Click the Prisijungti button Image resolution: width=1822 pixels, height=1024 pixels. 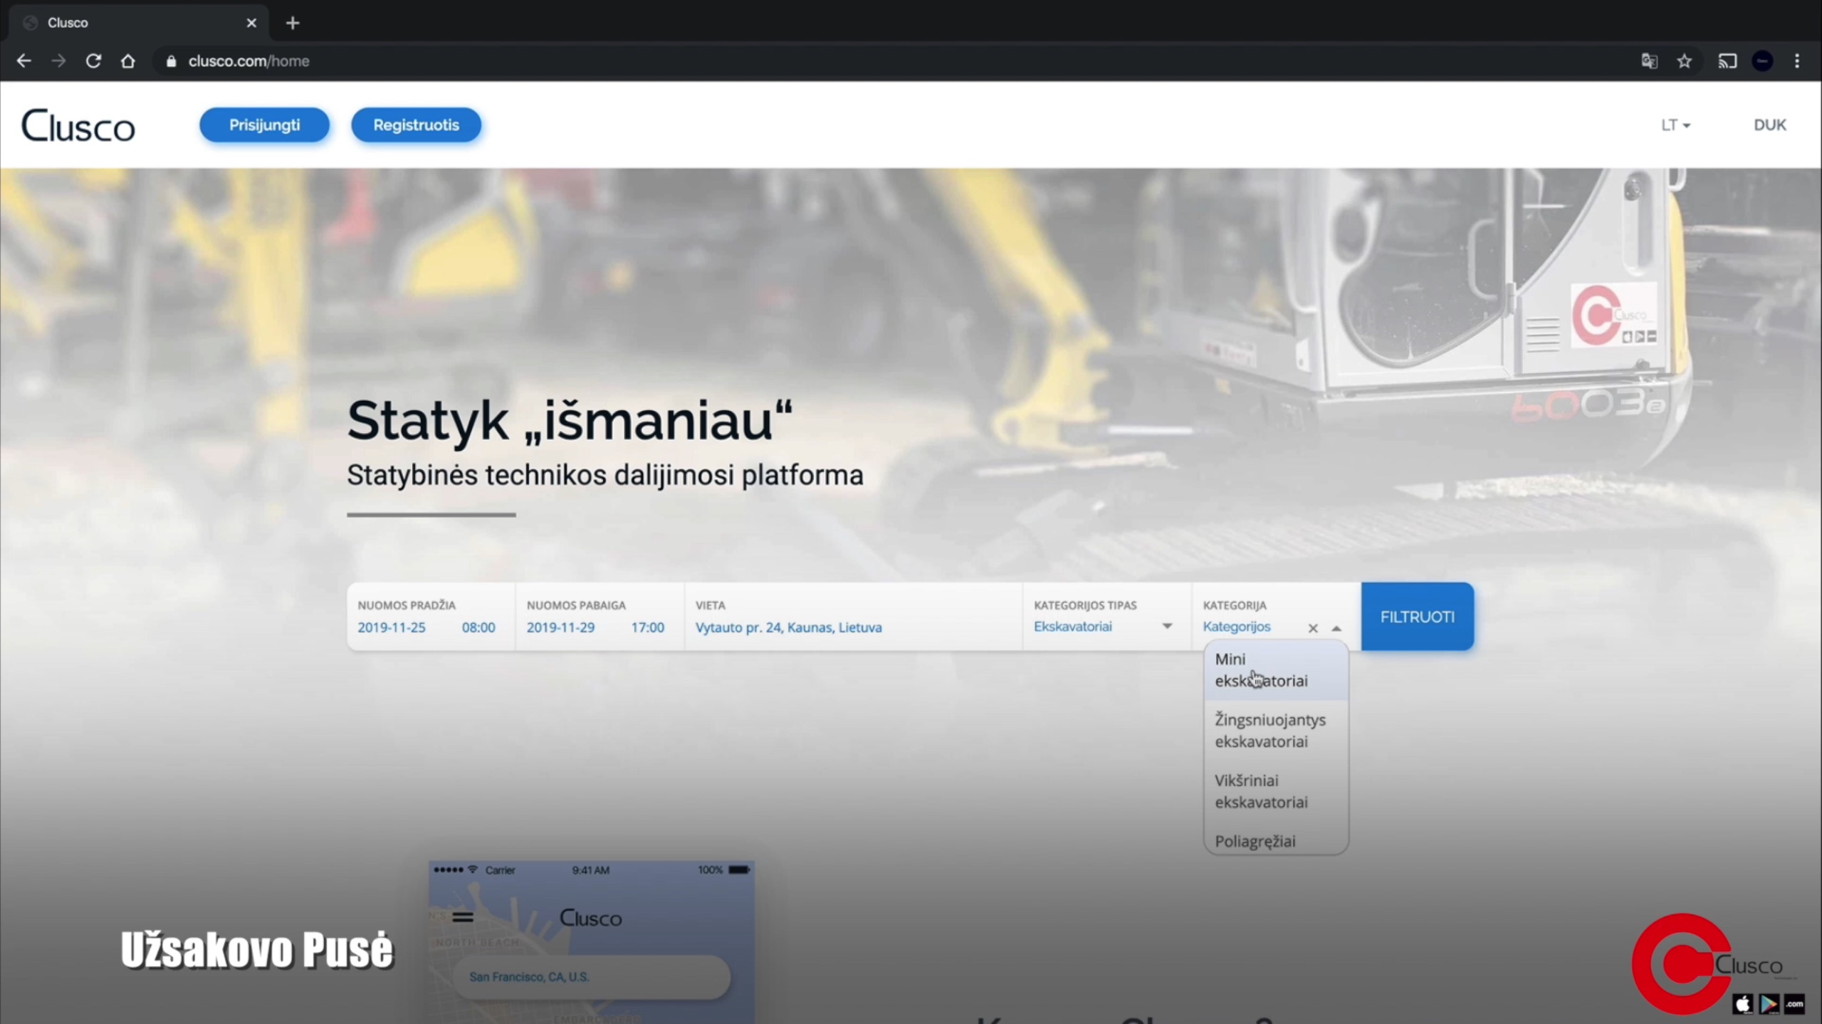pyautogui.click(x=264, y=125)
